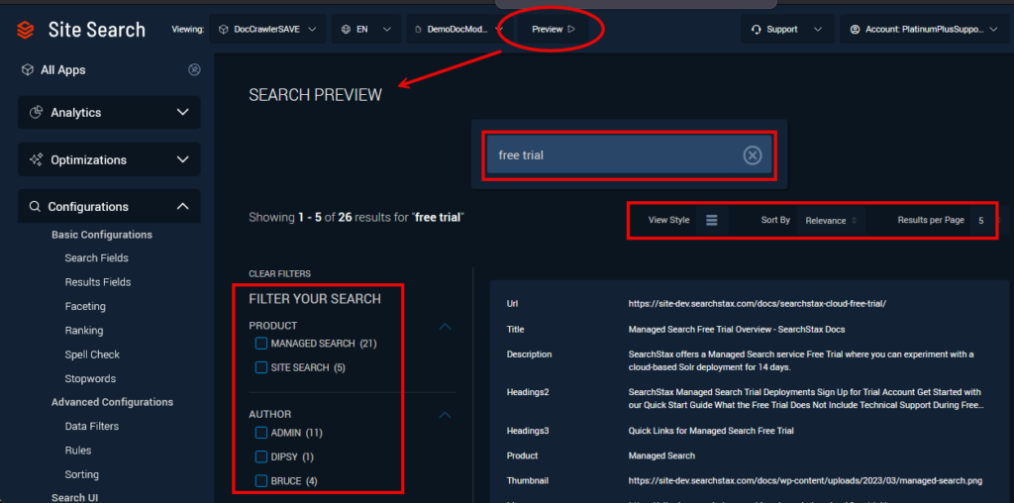Enable the Admin author filter
Viewport: 1014px width, 503px height.
261,433
